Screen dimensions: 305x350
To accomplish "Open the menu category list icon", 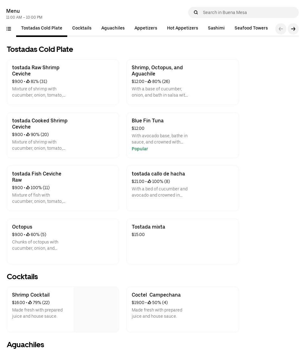I will (x=9, y=29).
